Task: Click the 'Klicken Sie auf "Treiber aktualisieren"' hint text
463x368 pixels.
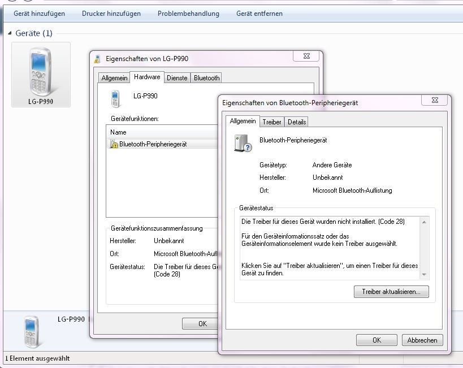Action: [x=330, y=269]
